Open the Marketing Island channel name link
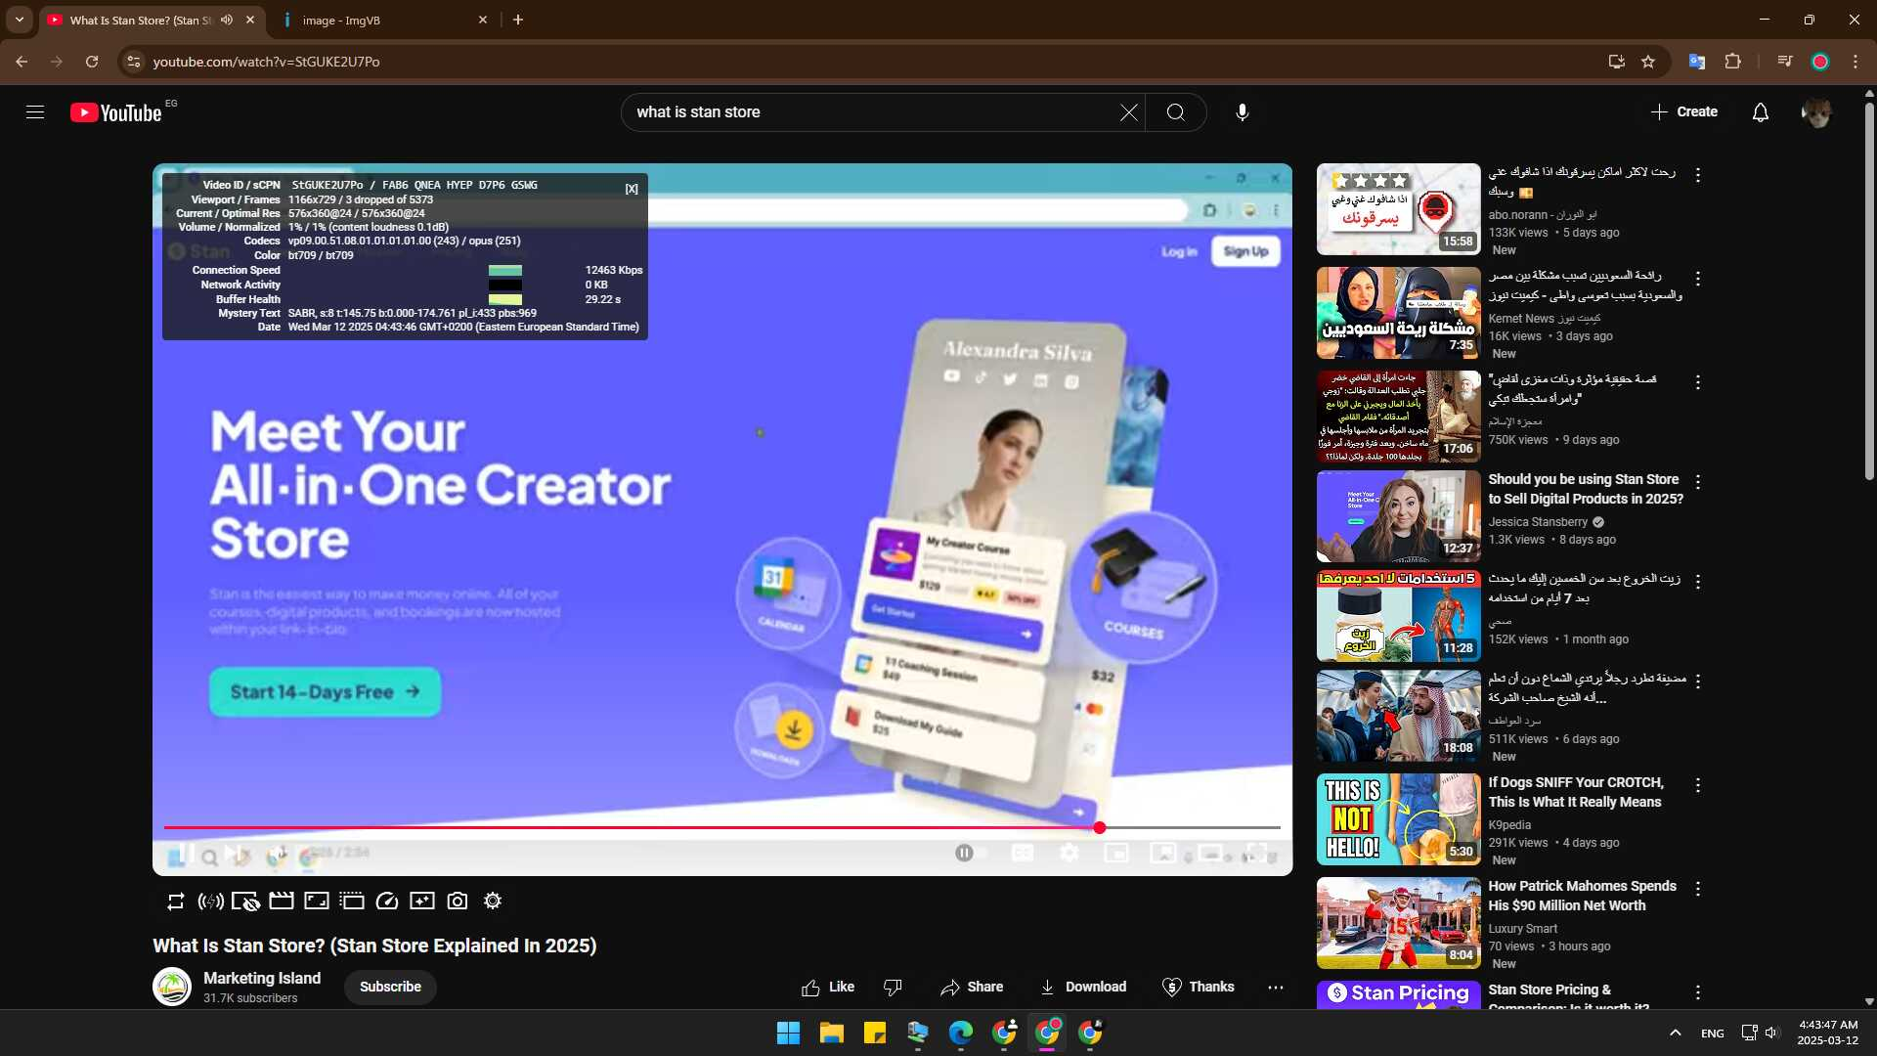 [262, 979]
